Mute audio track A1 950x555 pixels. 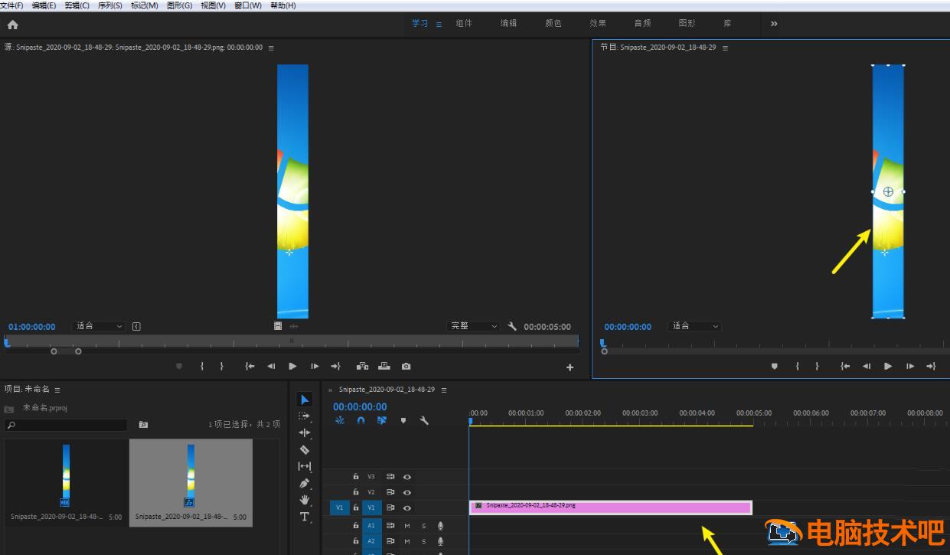407,526
